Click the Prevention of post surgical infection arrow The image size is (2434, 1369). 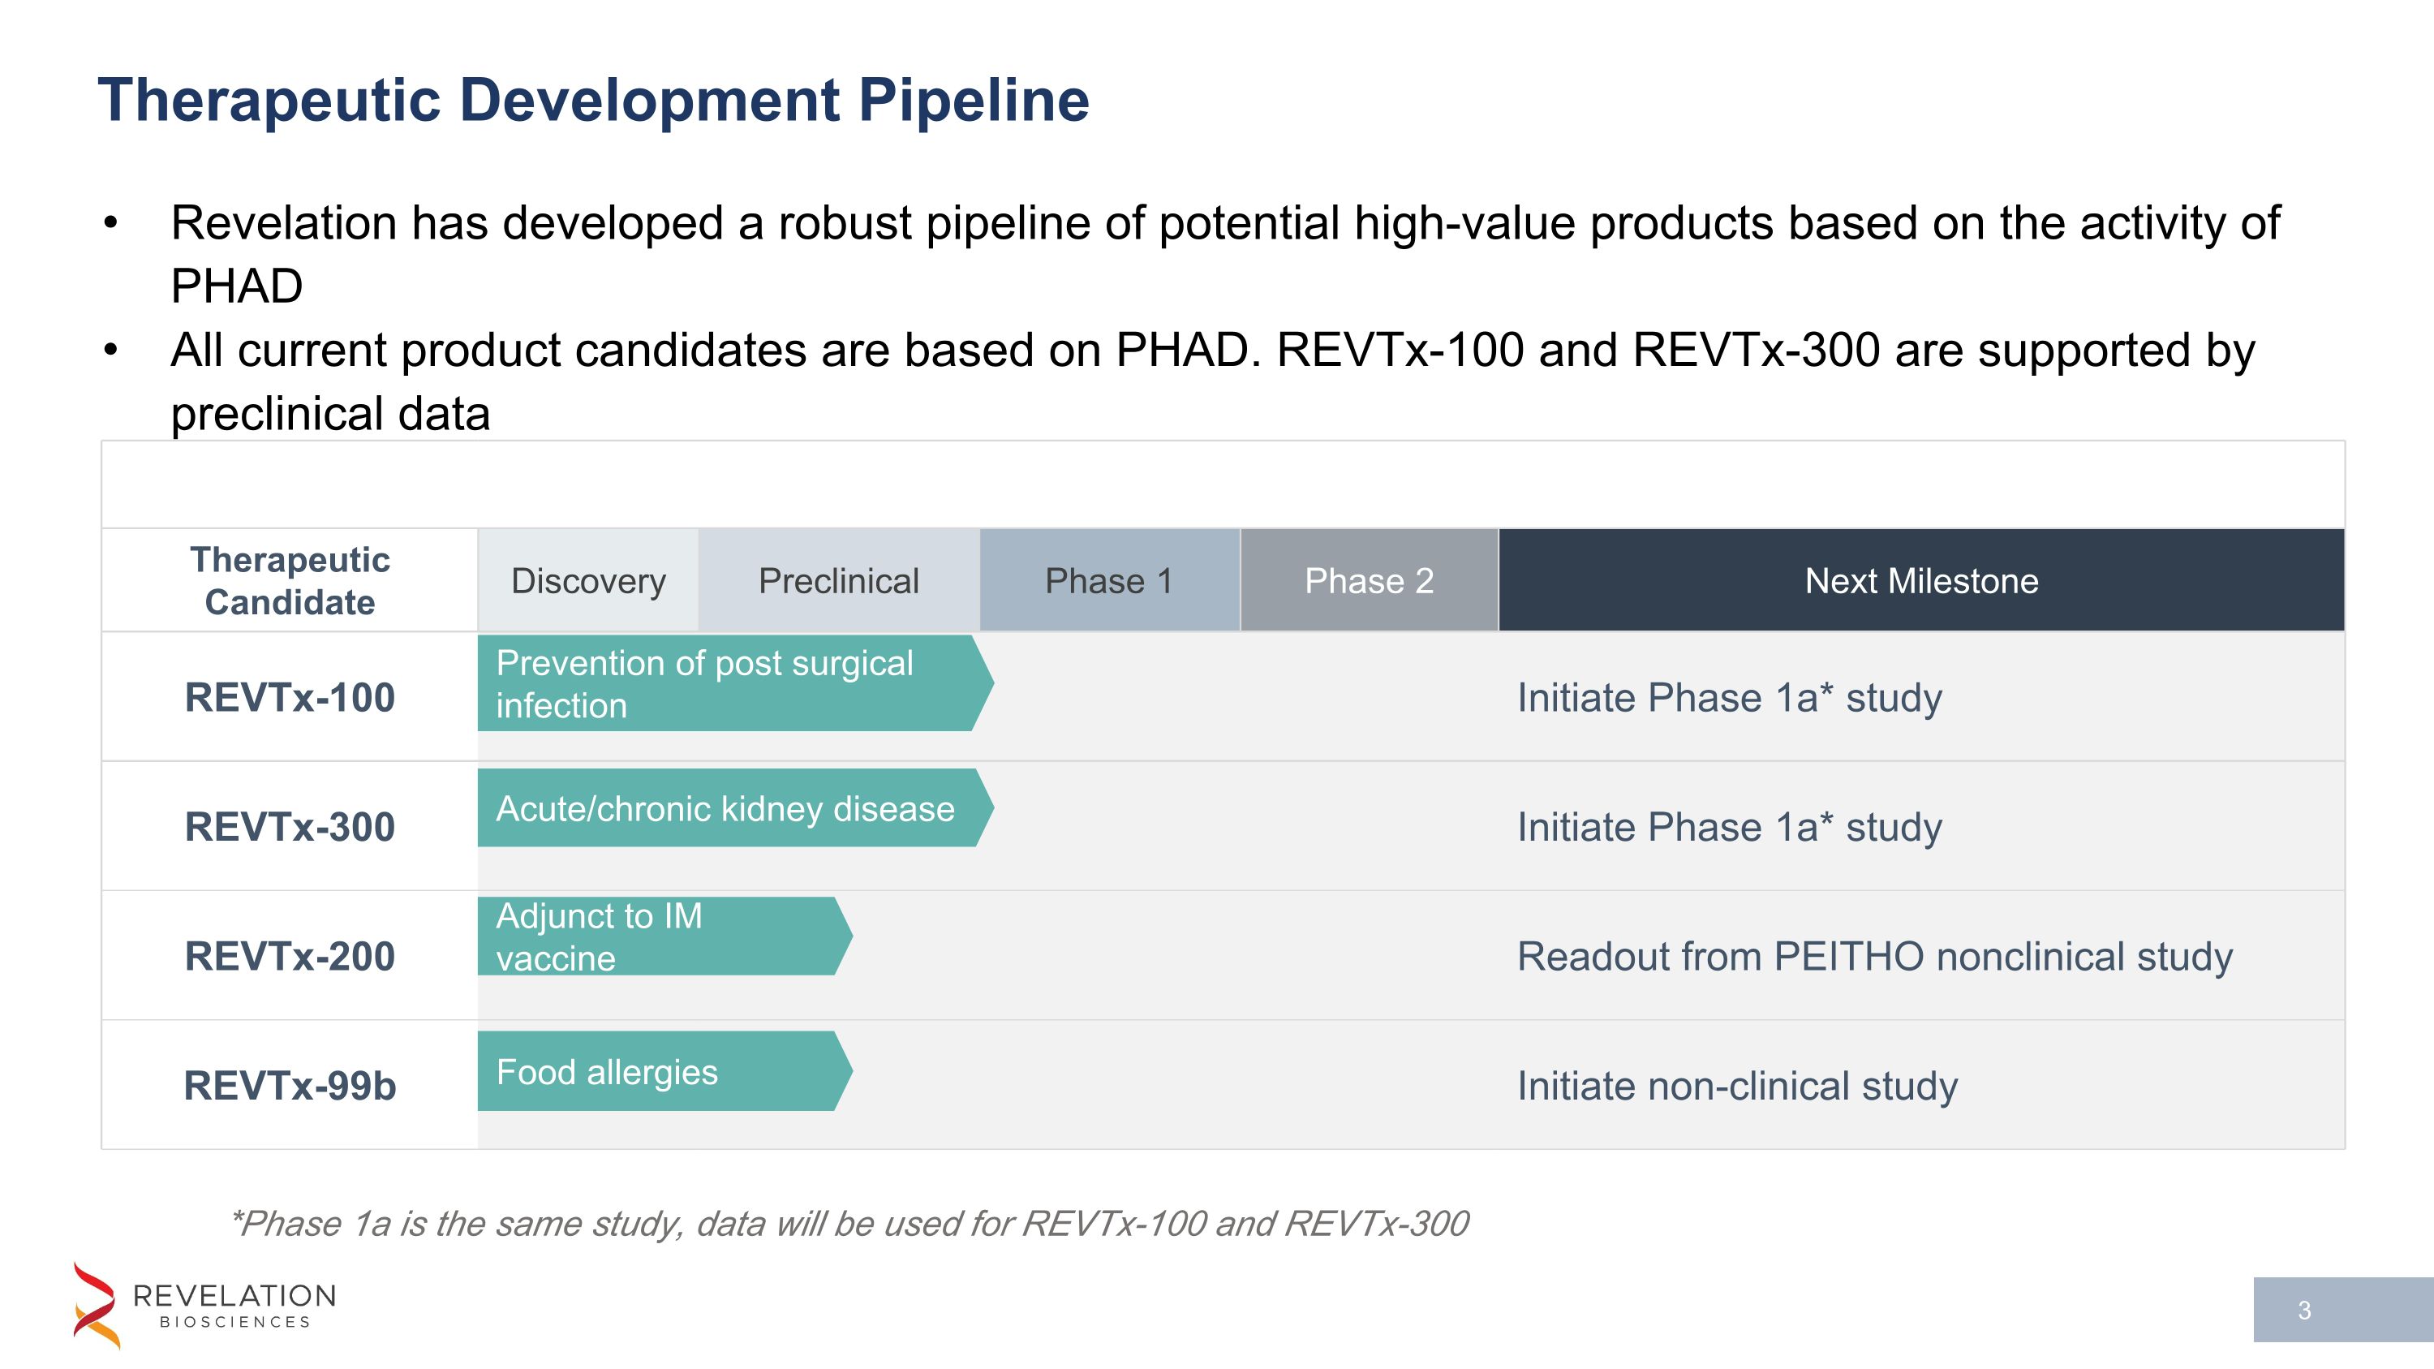728,683
